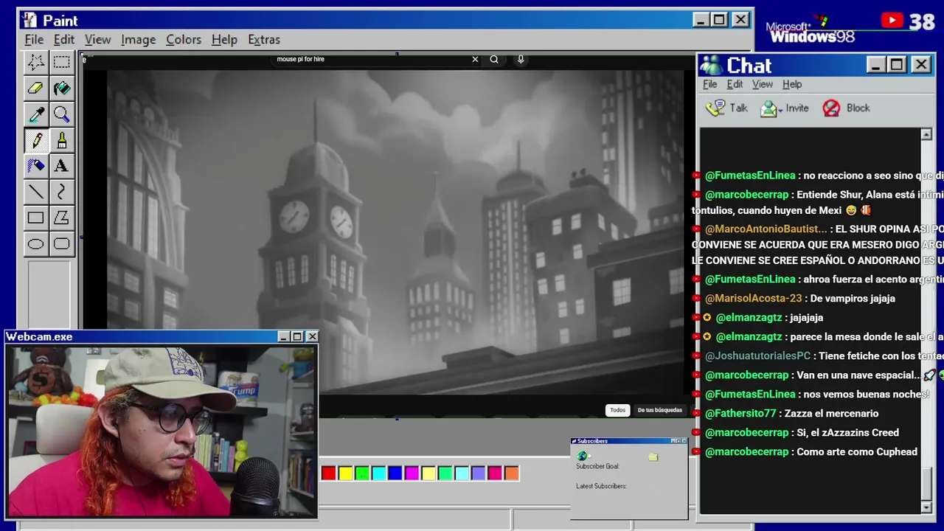Viewport: 944px width, 531px height.
Task: Choose the yellow color swatch
Action: [345, 473]
